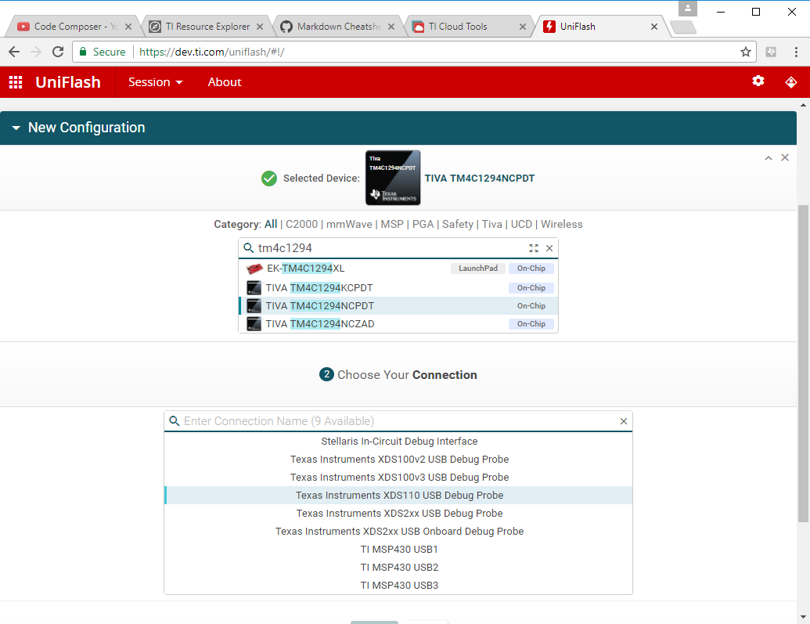Reload the page with browser refresh
Screen dimensions: 810x624
point(58,52)
